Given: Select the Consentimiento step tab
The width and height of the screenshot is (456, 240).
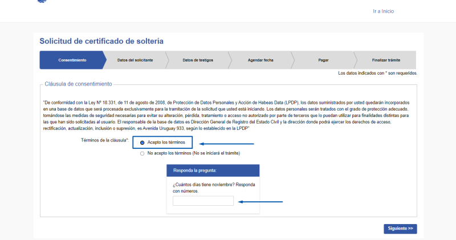Looking at the screenshot, I should [x=72, y=60].
